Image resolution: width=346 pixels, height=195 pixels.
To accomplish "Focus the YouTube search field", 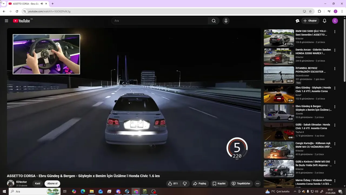I will click(x=159, y=21).
